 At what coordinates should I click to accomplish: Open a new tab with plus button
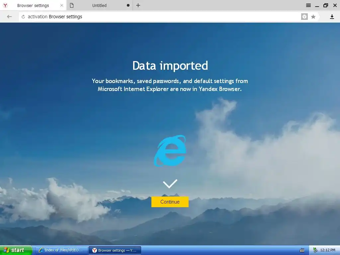pos(138,5)
